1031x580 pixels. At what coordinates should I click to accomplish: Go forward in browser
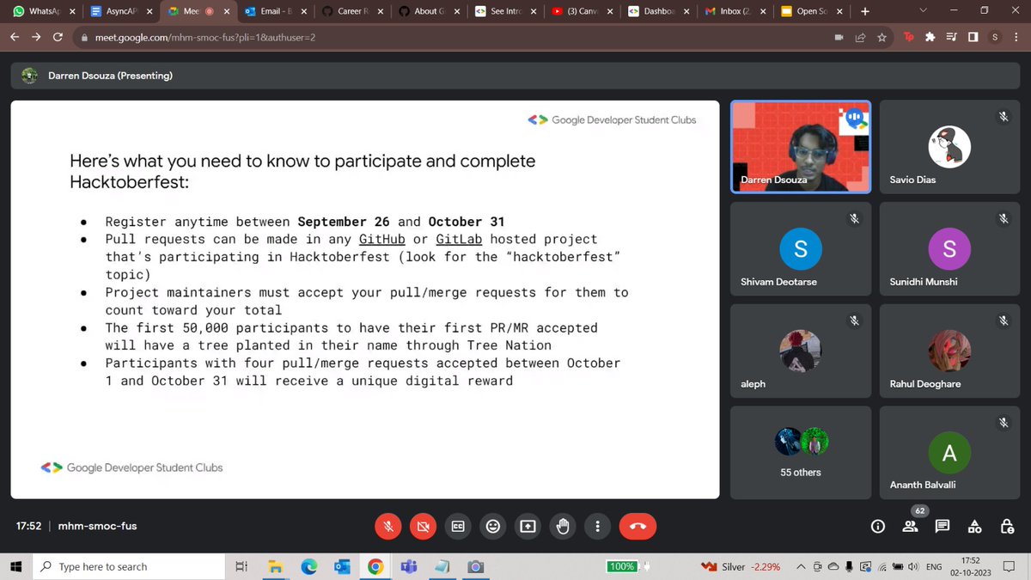[36, 38]
